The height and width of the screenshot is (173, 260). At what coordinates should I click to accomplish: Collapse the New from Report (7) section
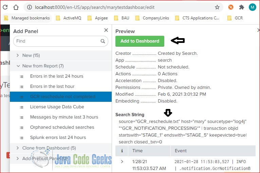coord(61,66)
